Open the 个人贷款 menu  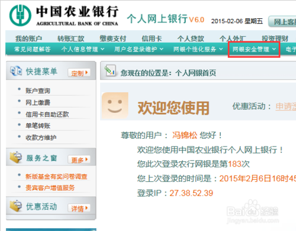click(191, 38)
